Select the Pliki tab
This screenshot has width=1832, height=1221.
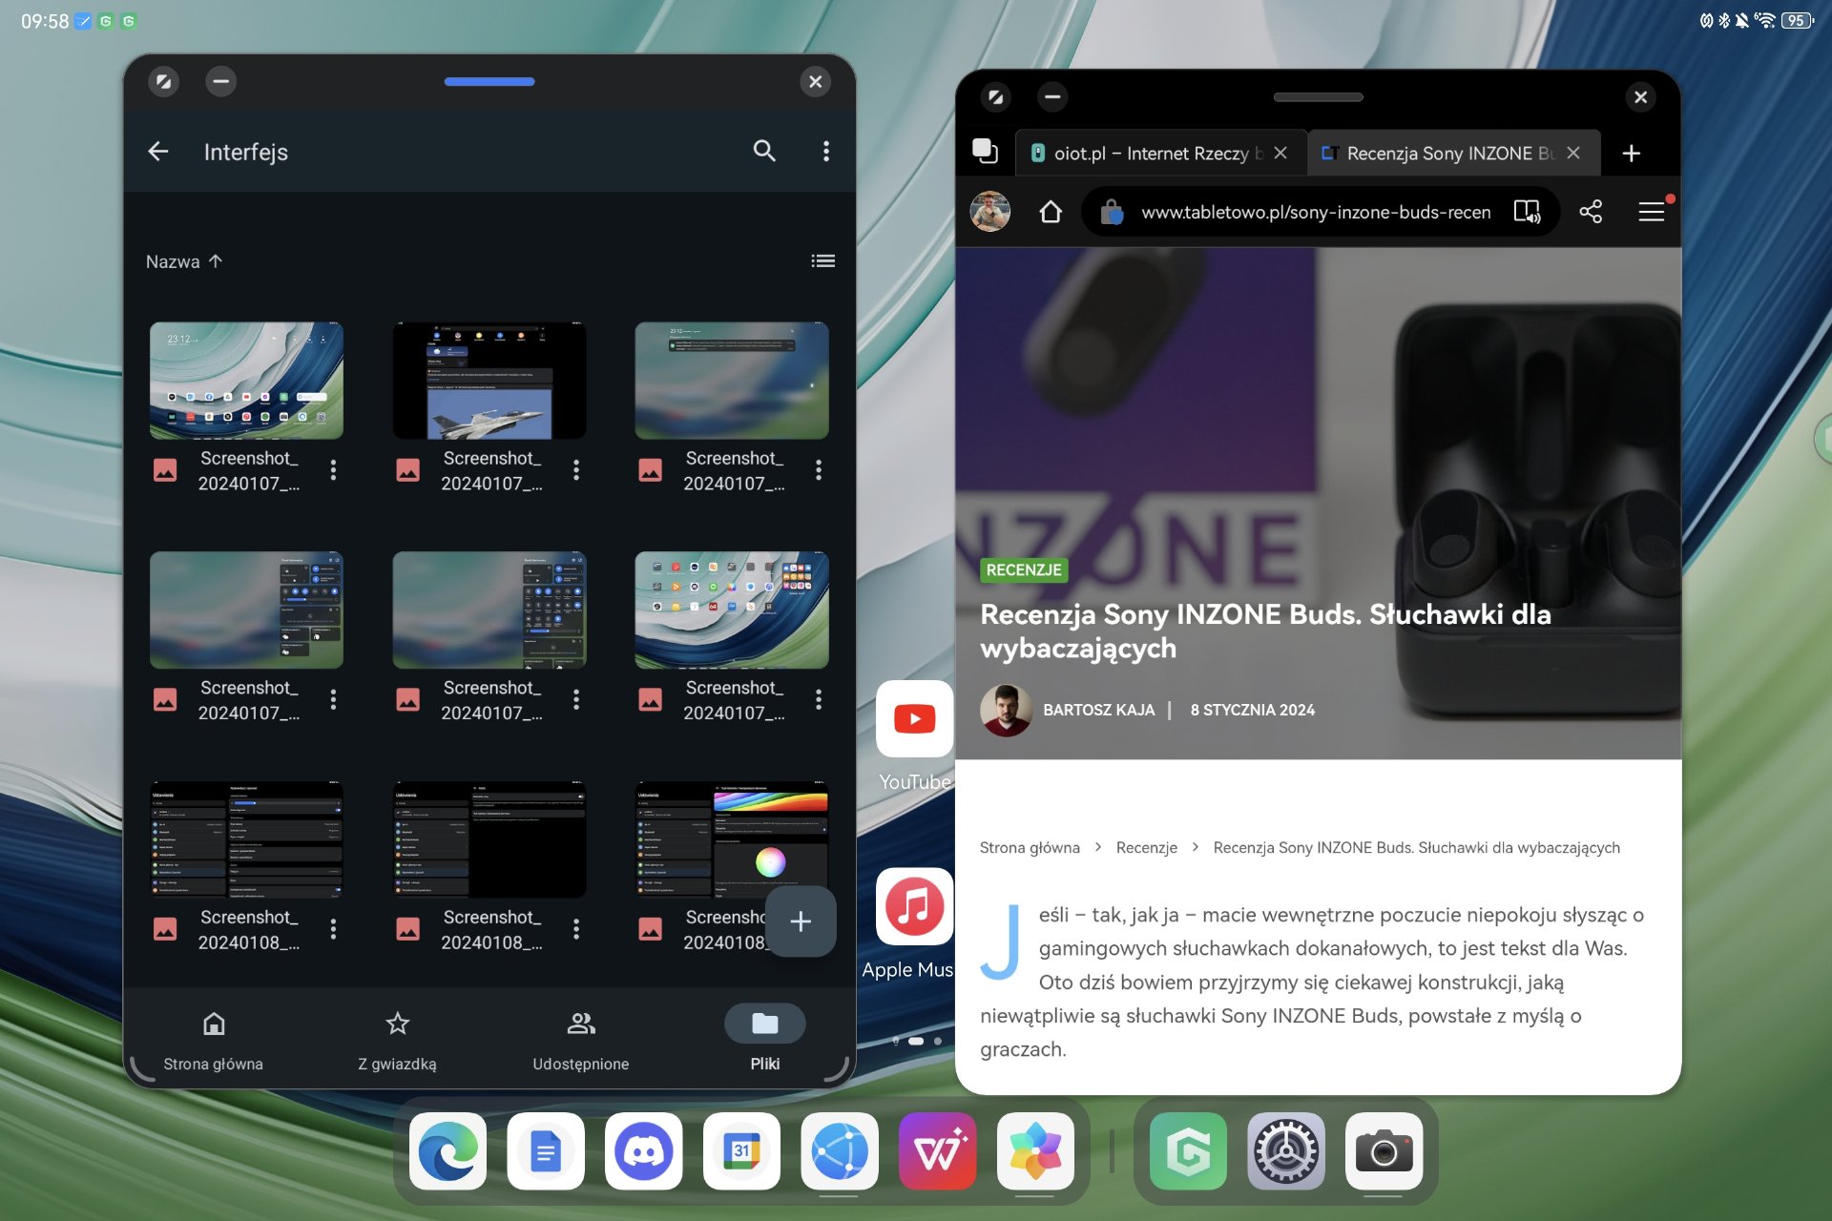click(764, 1040)
